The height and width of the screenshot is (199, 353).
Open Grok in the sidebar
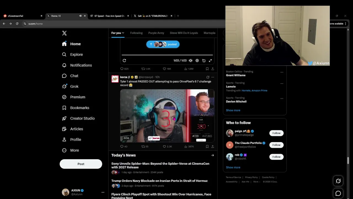(x=70, y=86)
